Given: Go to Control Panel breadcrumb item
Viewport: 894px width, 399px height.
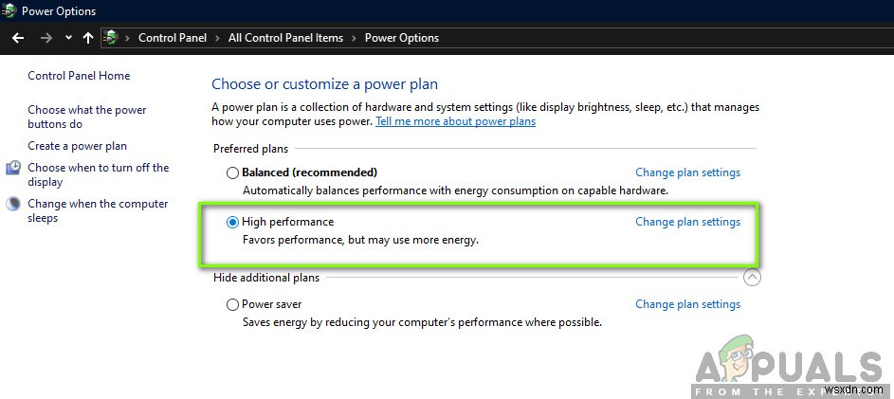Looking at the screenshot, I should pyautogui.click(x=173, y=38).
